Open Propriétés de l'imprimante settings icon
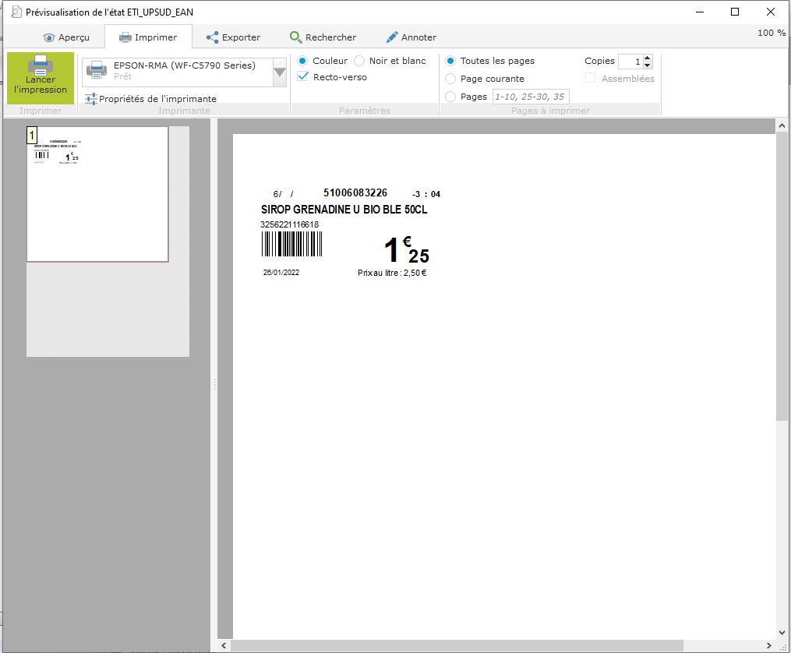Viewport: 791px width, 653px height. pyautogui.click(x=91, y=99)
